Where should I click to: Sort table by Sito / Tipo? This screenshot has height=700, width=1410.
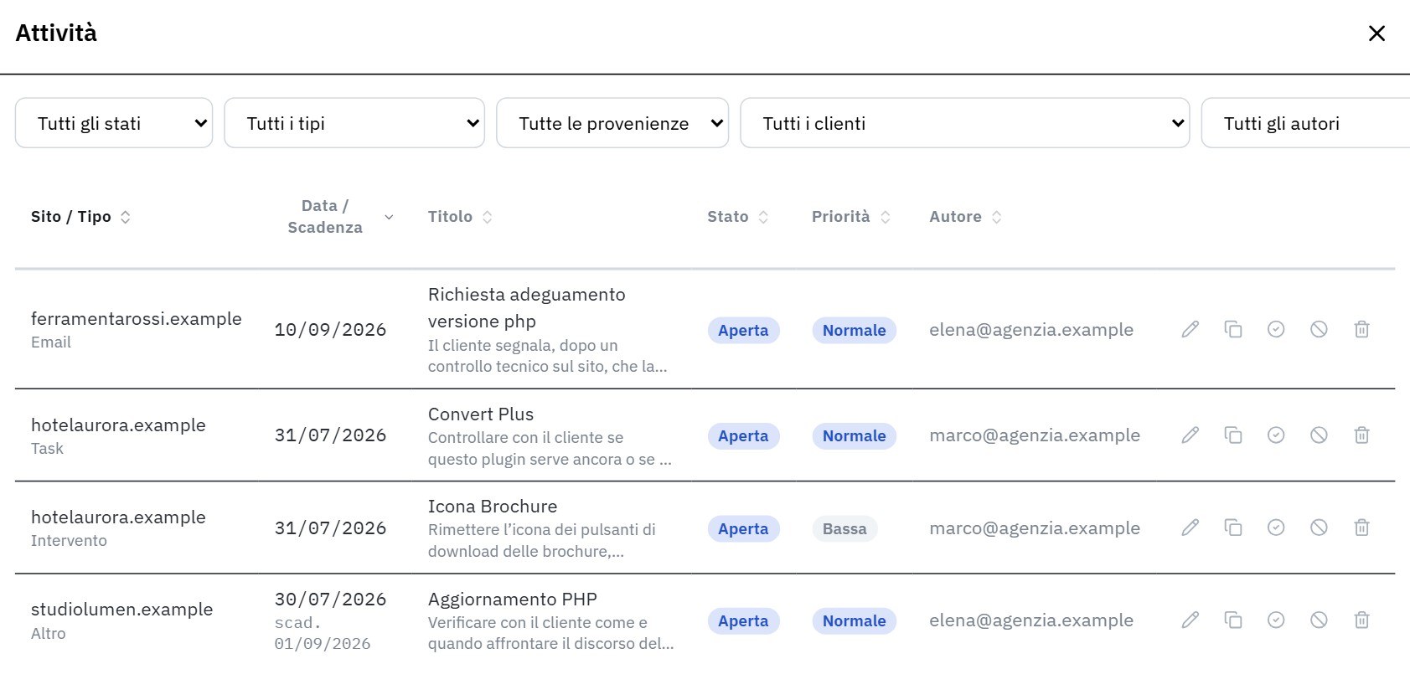coord(80,217)
